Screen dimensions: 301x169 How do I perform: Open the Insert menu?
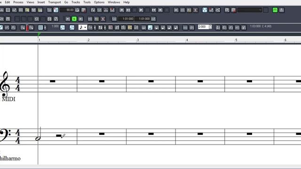point(41,2)
